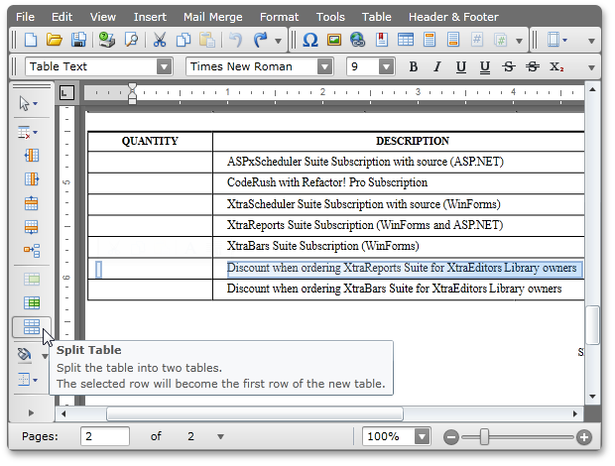Open font size 9 dropdown
Screen dimensions: 615x466
[386, 66]
